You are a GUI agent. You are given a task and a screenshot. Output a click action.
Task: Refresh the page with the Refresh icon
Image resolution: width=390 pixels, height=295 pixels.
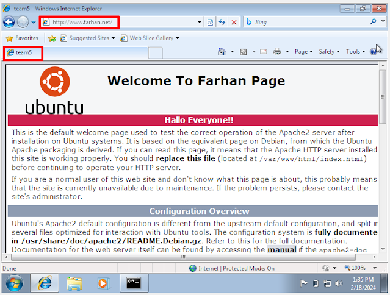[222, 22]
